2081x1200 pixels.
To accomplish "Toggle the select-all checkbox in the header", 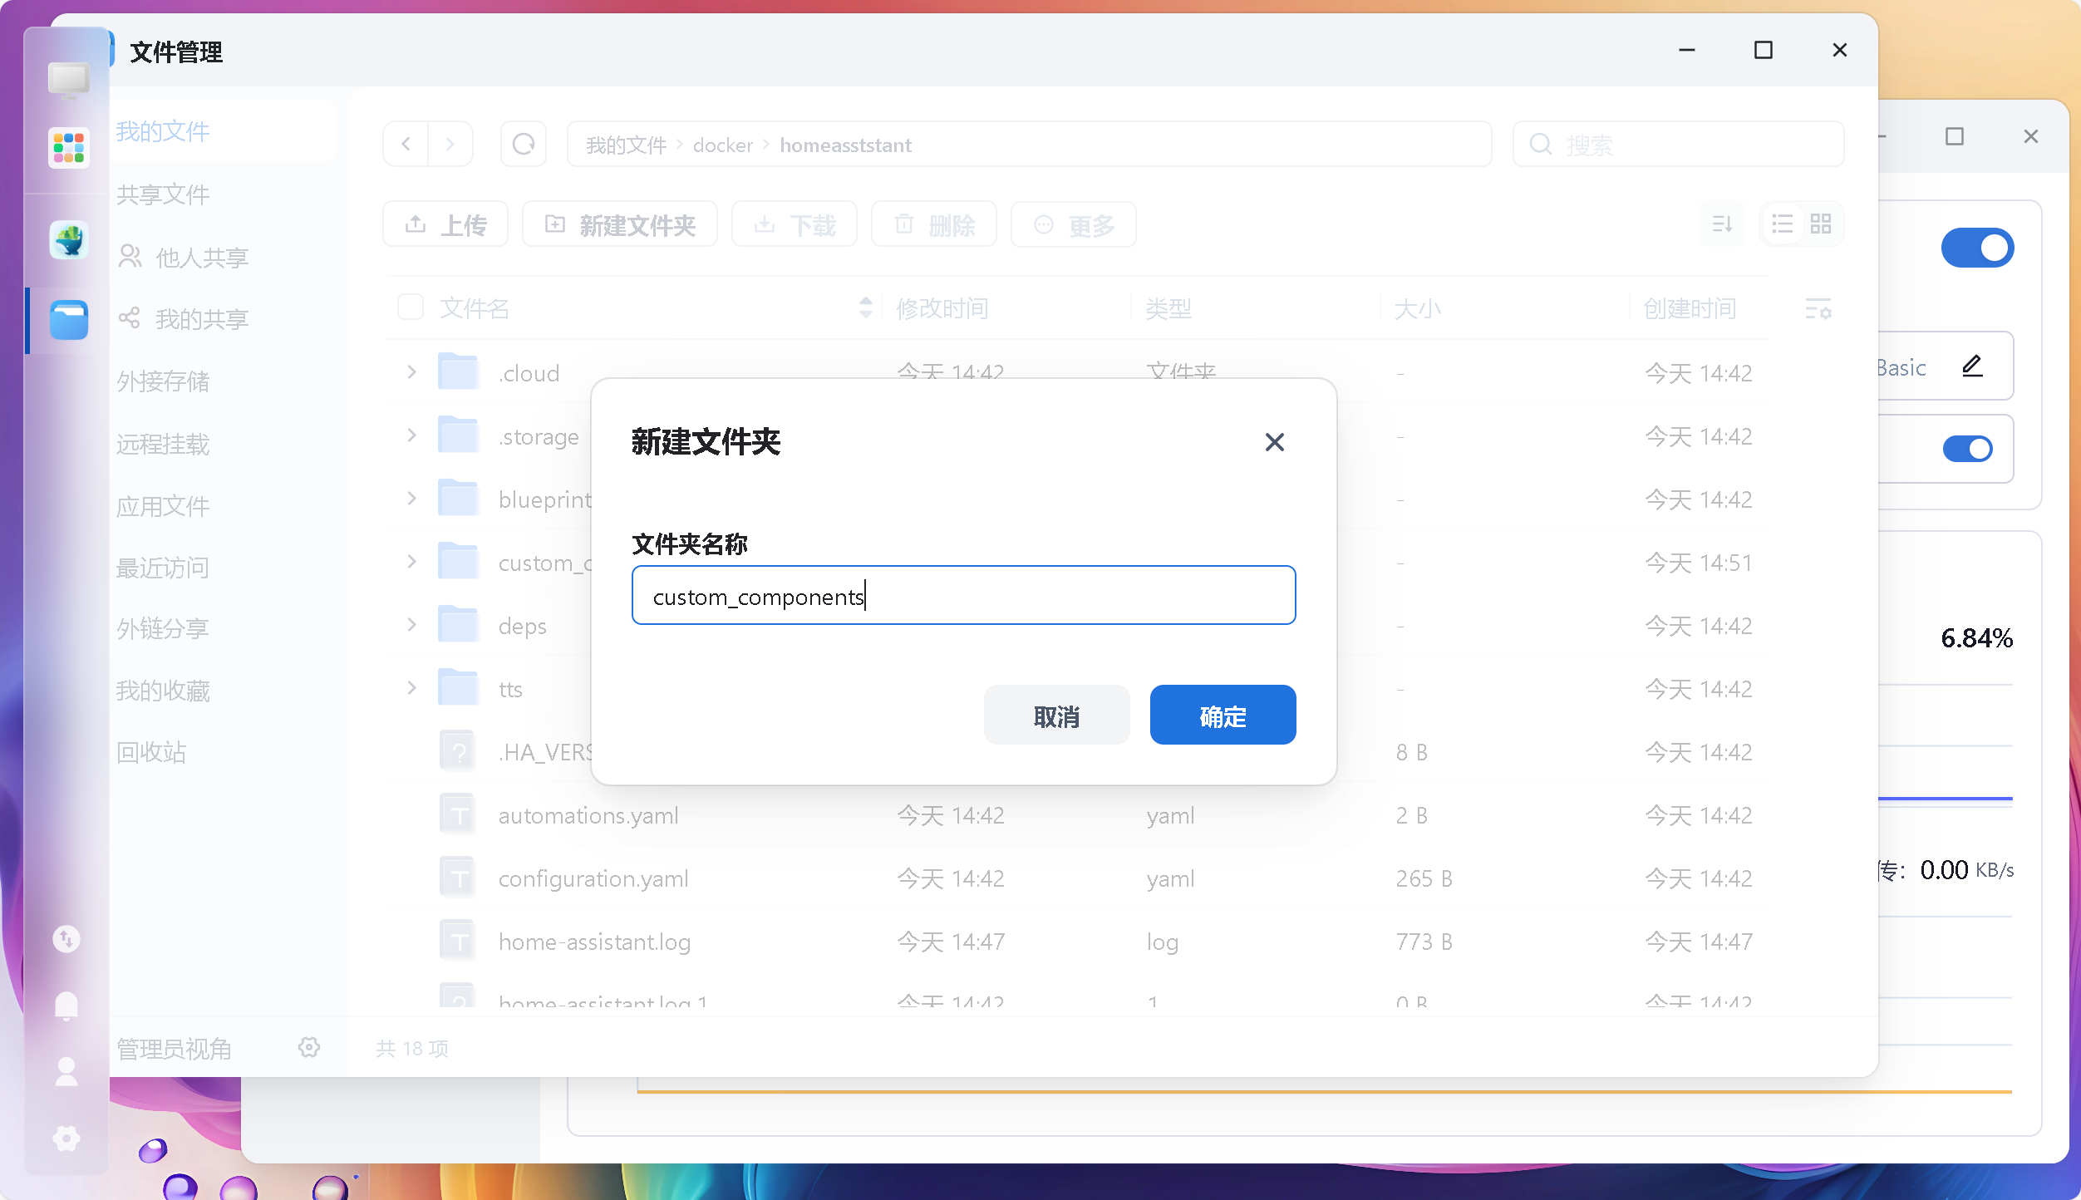I will (411, 307).
